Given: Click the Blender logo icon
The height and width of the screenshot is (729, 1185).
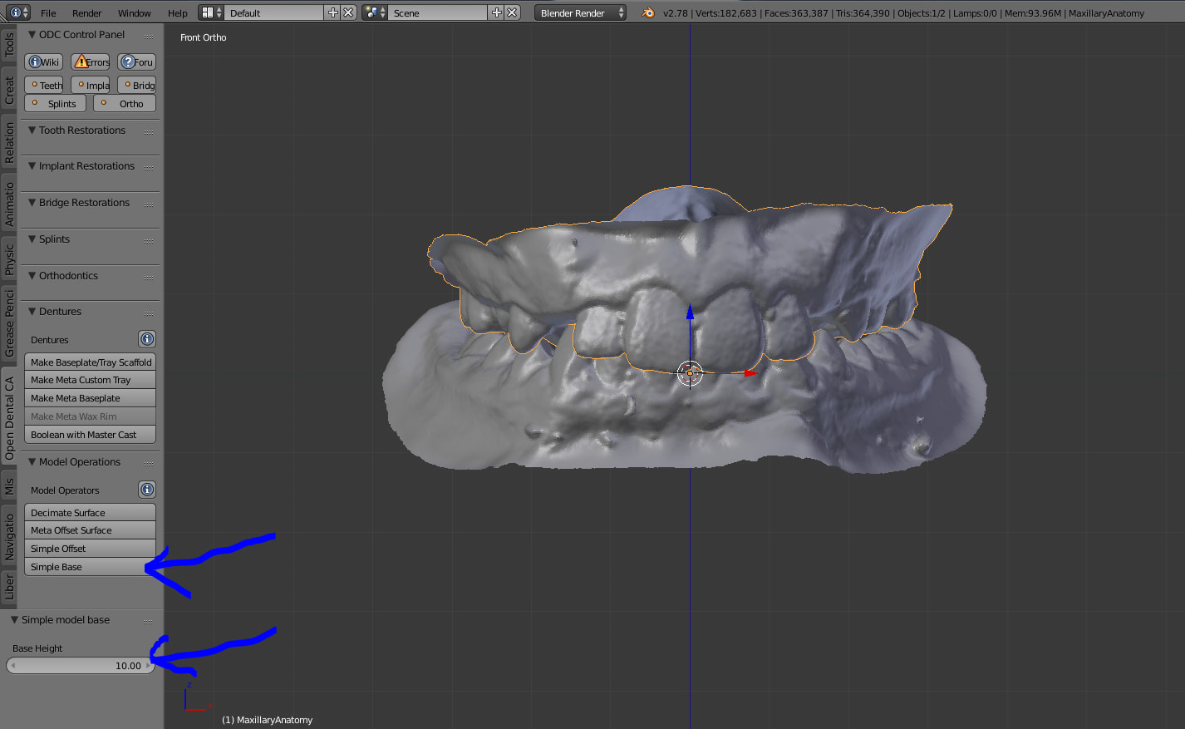Looking at the screenshot, I should pos(648,12).
